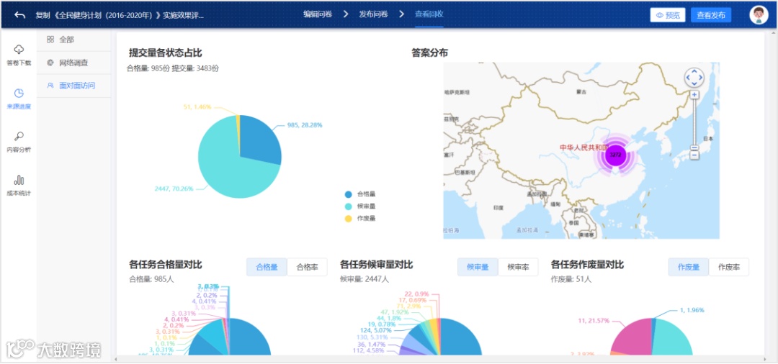Go to the 编辑问卷 step
This screenshot has width=778, height=364.
click(x=318, y=14)
